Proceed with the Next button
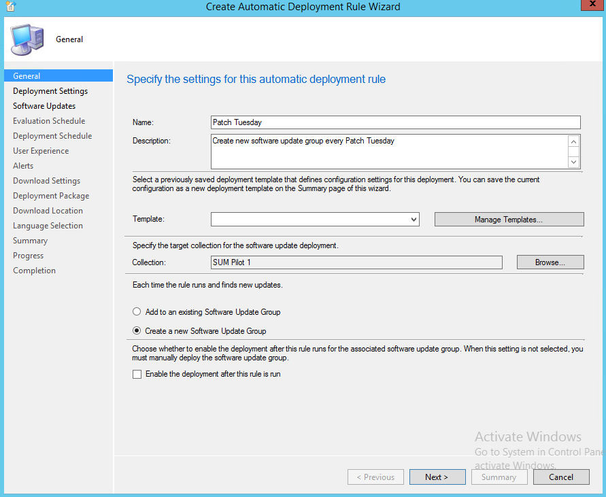The width and height of the screenshot is (606, 497). (437, 477)
